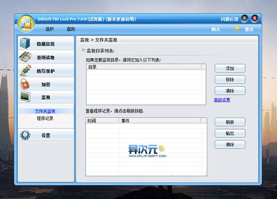Click the 激活 activation option
Viewport: 277px width, 199px height.
249,29
